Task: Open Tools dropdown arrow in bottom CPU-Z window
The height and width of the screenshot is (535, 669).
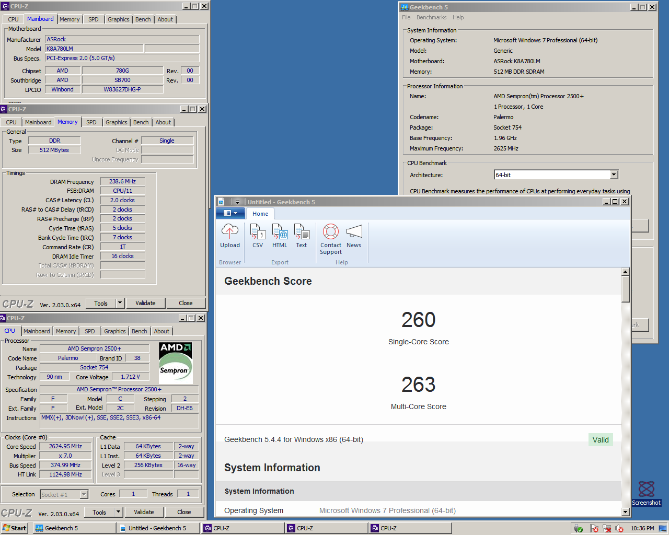Action: click(118, 513)
